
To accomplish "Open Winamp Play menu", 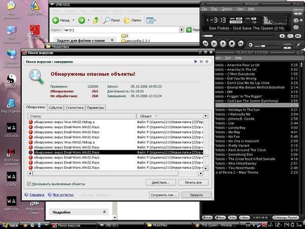I will click(x=214, y=9).
